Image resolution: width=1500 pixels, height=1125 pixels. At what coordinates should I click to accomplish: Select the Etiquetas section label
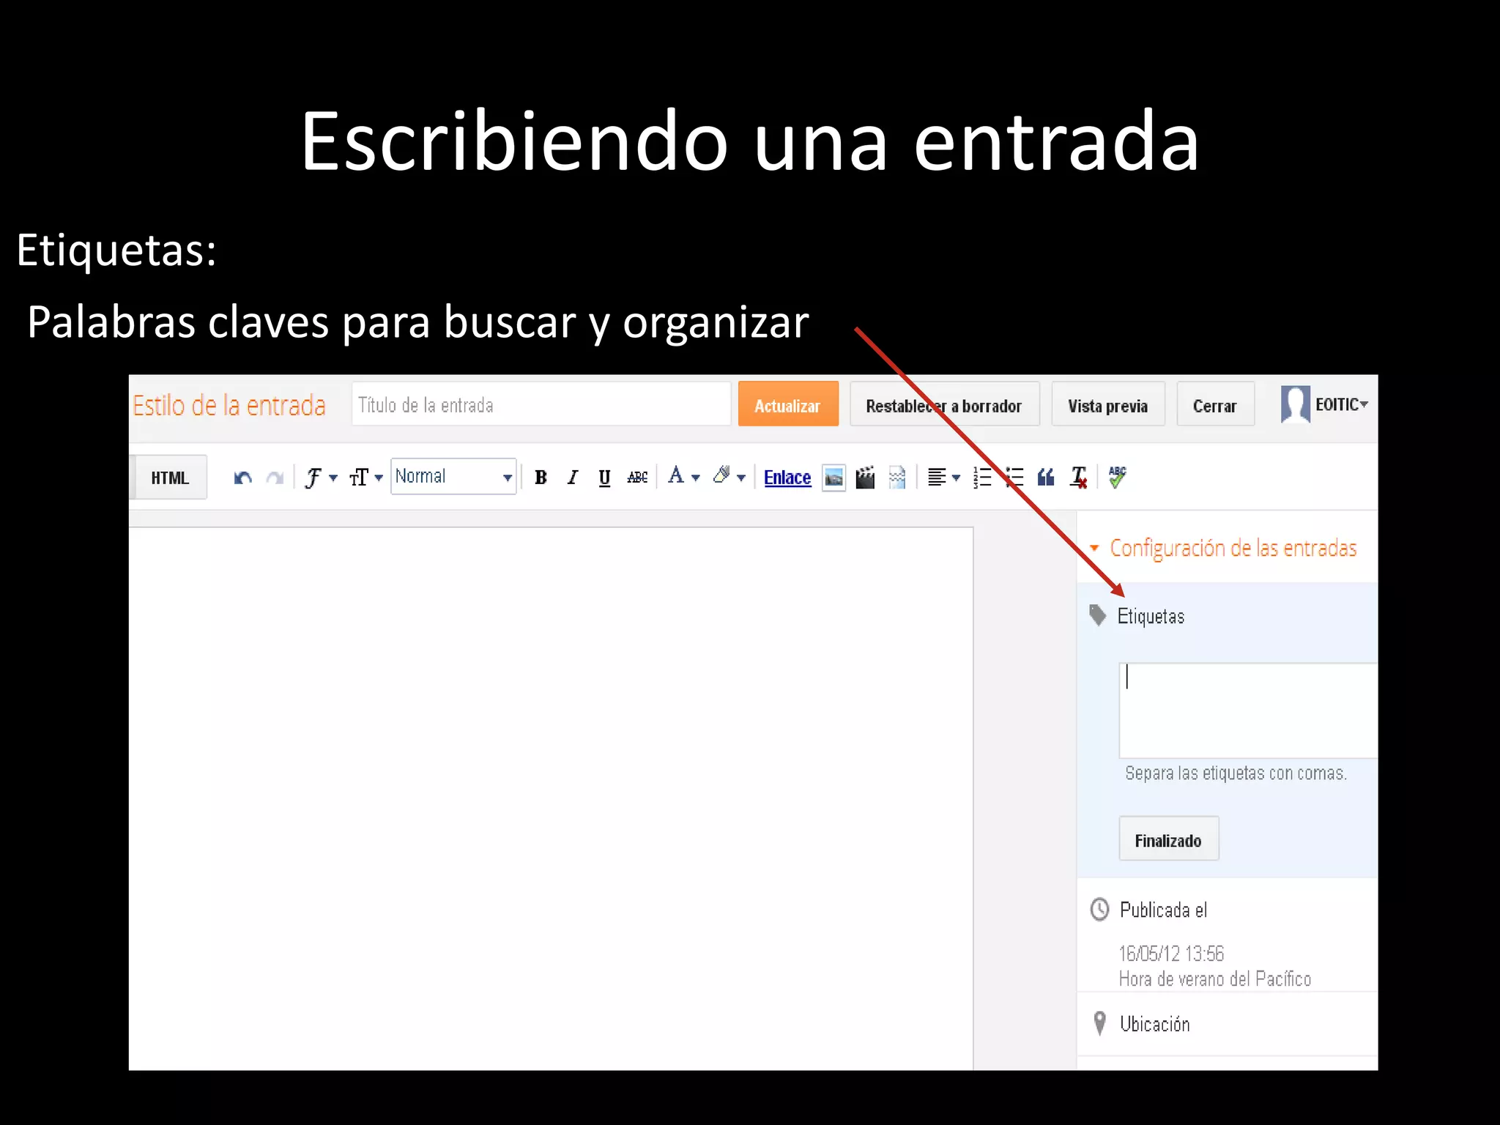point(1151,616)
